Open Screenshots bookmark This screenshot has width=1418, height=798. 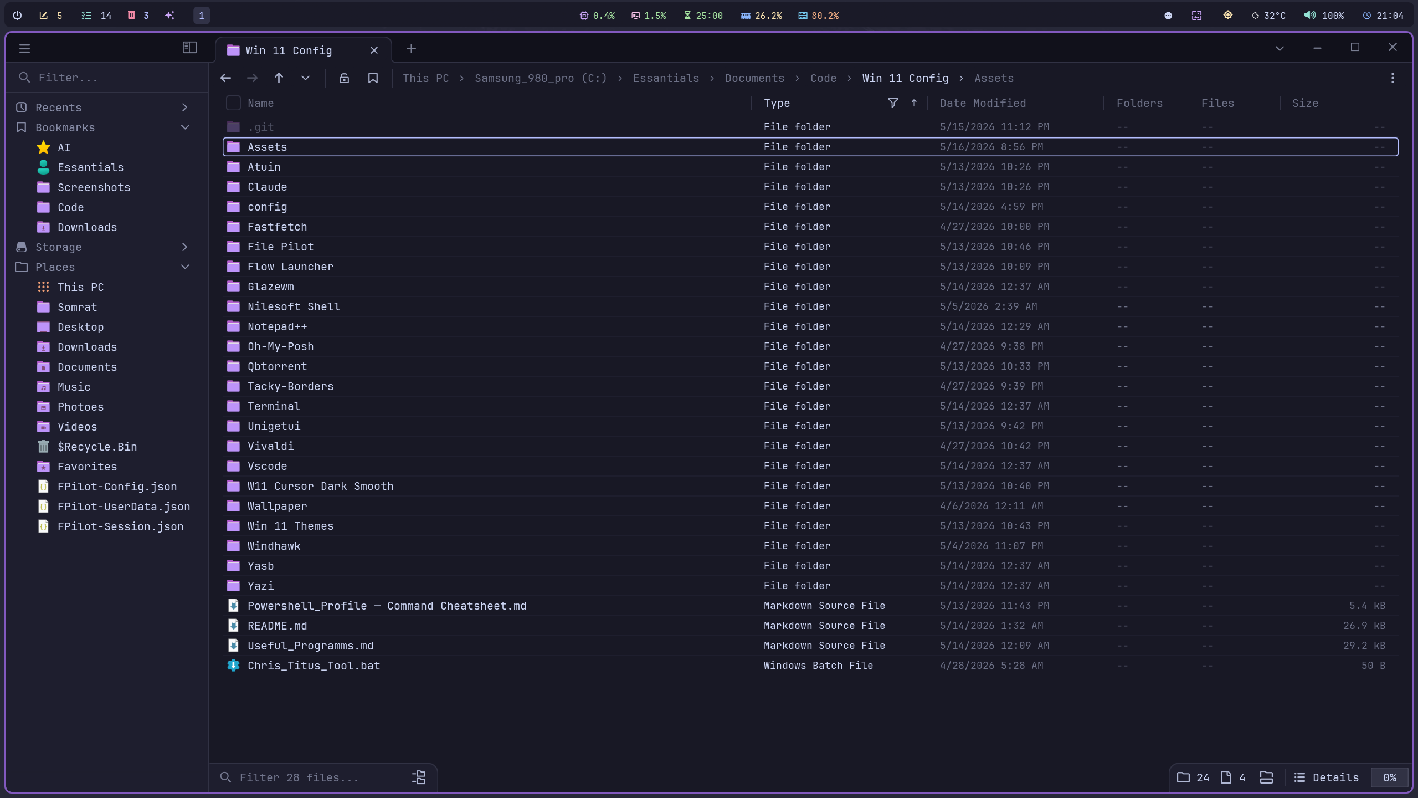pos(106,187)
